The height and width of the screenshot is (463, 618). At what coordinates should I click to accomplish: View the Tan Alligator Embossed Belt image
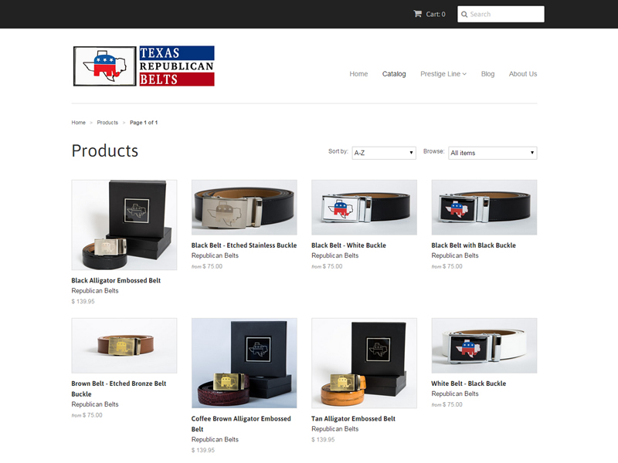click(x=364, y=363)
